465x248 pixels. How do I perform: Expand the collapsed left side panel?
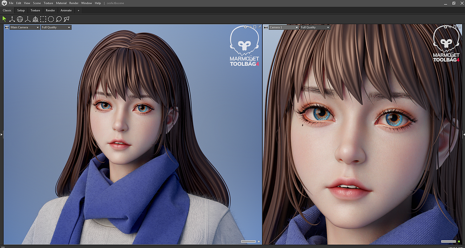pos(1,135)
